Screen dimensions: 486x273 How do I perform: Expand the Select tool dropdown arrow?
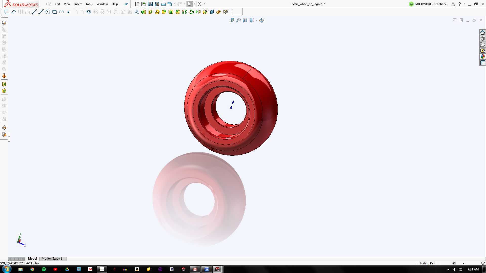194,4
